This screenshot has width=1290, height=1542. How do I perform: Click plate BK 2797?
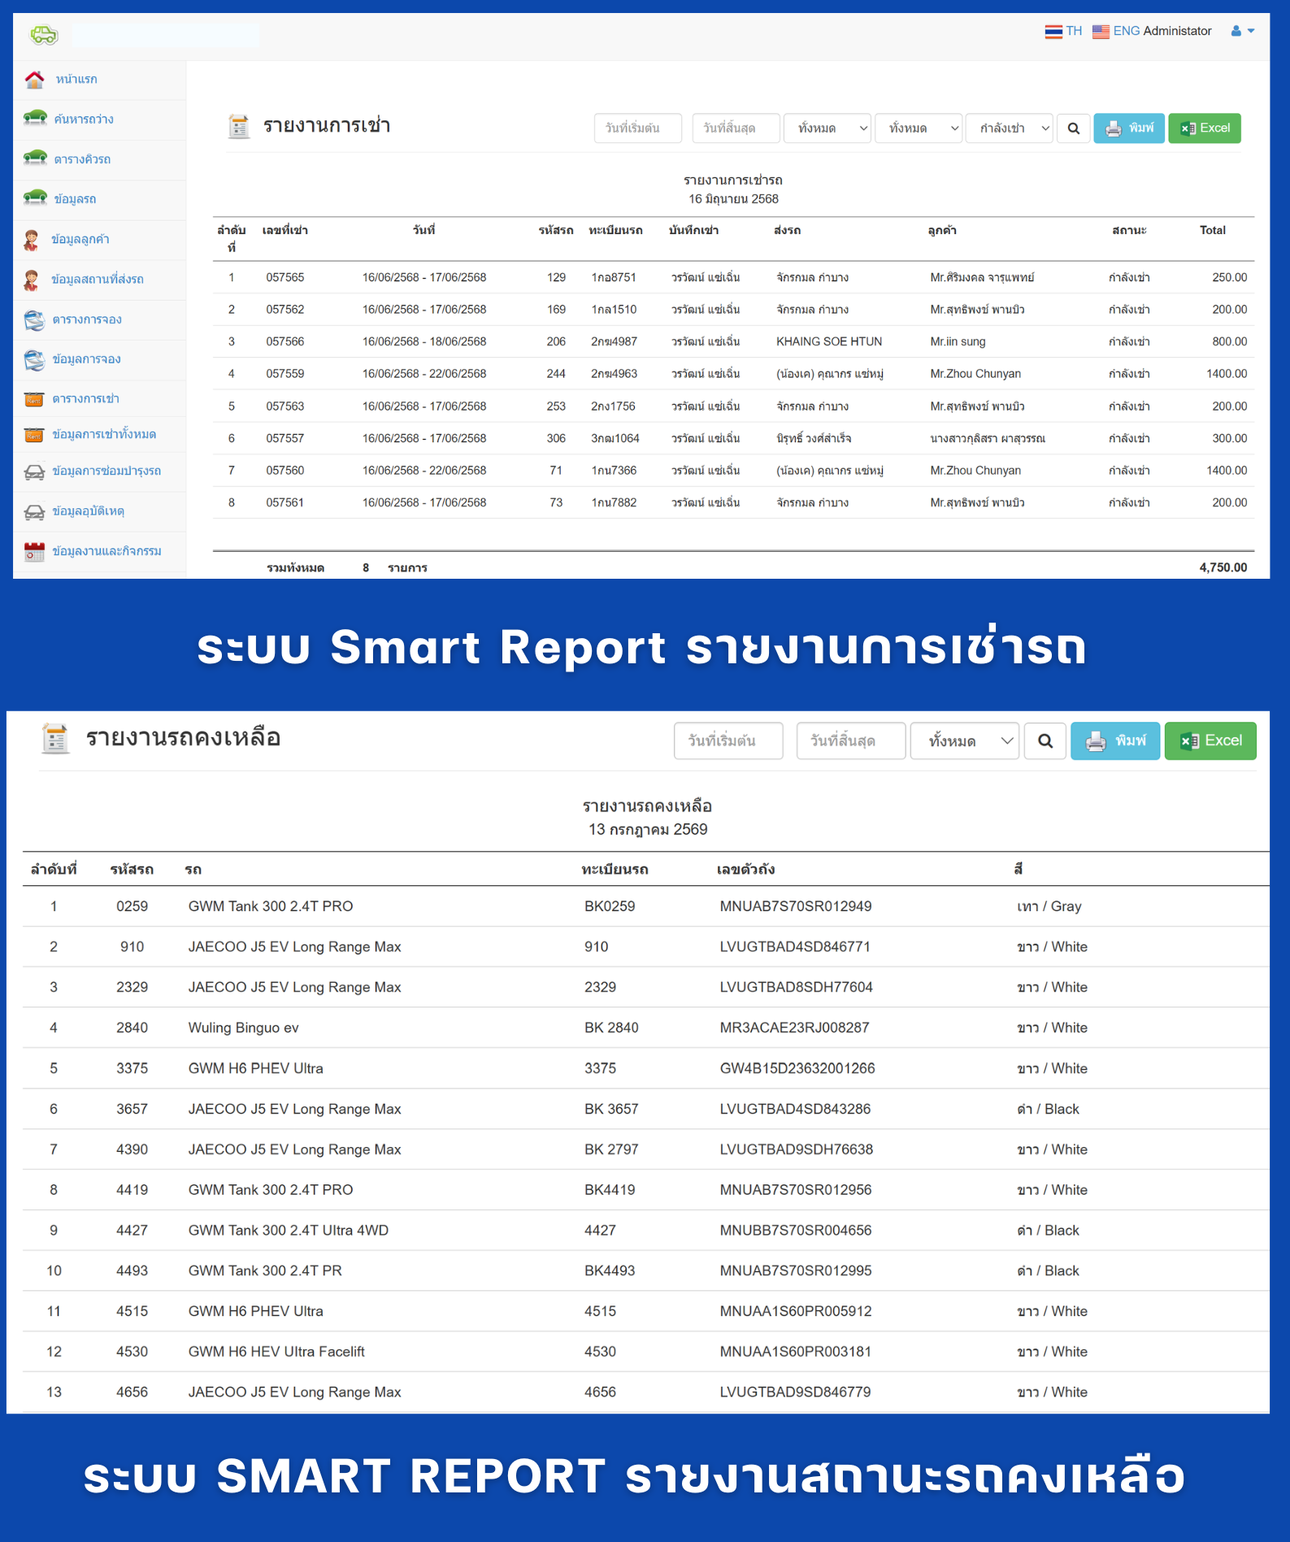pyautogui.click(x=611, y=1149)
